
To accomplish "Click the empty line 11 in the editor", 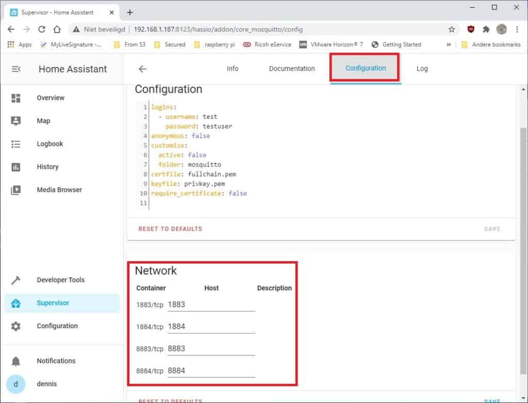I will pyautogui.click(x=332, y=204).
